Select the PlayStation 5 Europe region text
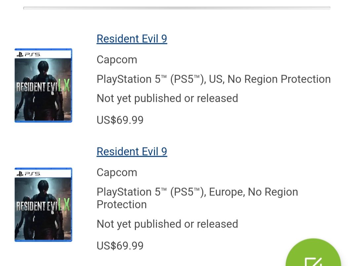357x266 pixels. pos(197,198)
